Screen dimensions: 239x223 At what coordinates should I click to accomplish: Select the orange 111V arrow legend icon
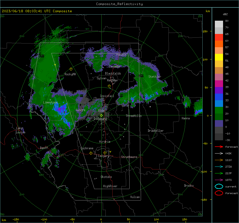[219, 160]
